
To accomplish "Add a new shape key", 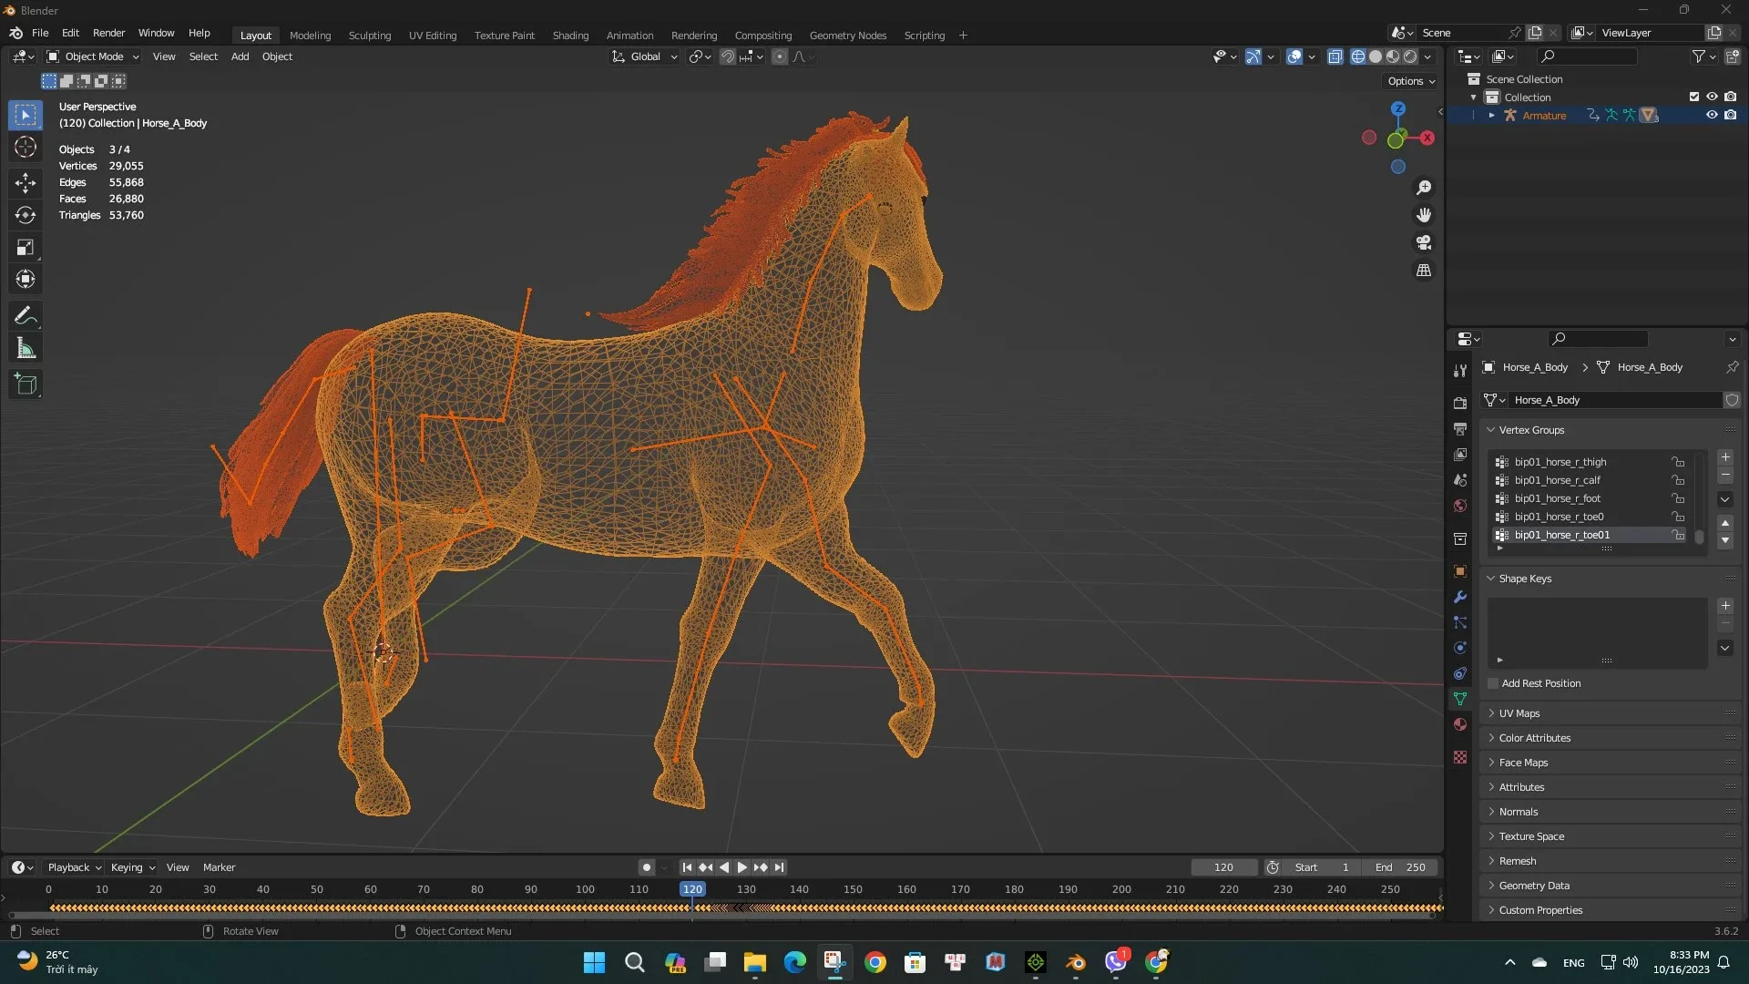I will pyautogui.click(x=1725, y=606).
